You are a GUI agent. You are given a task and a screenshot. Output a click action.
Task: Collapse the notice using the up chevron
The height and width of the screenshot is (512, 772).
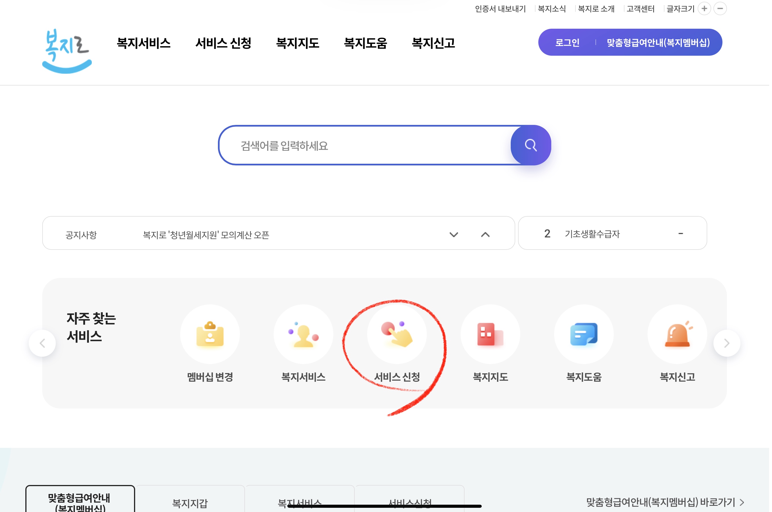click(485, 234)
